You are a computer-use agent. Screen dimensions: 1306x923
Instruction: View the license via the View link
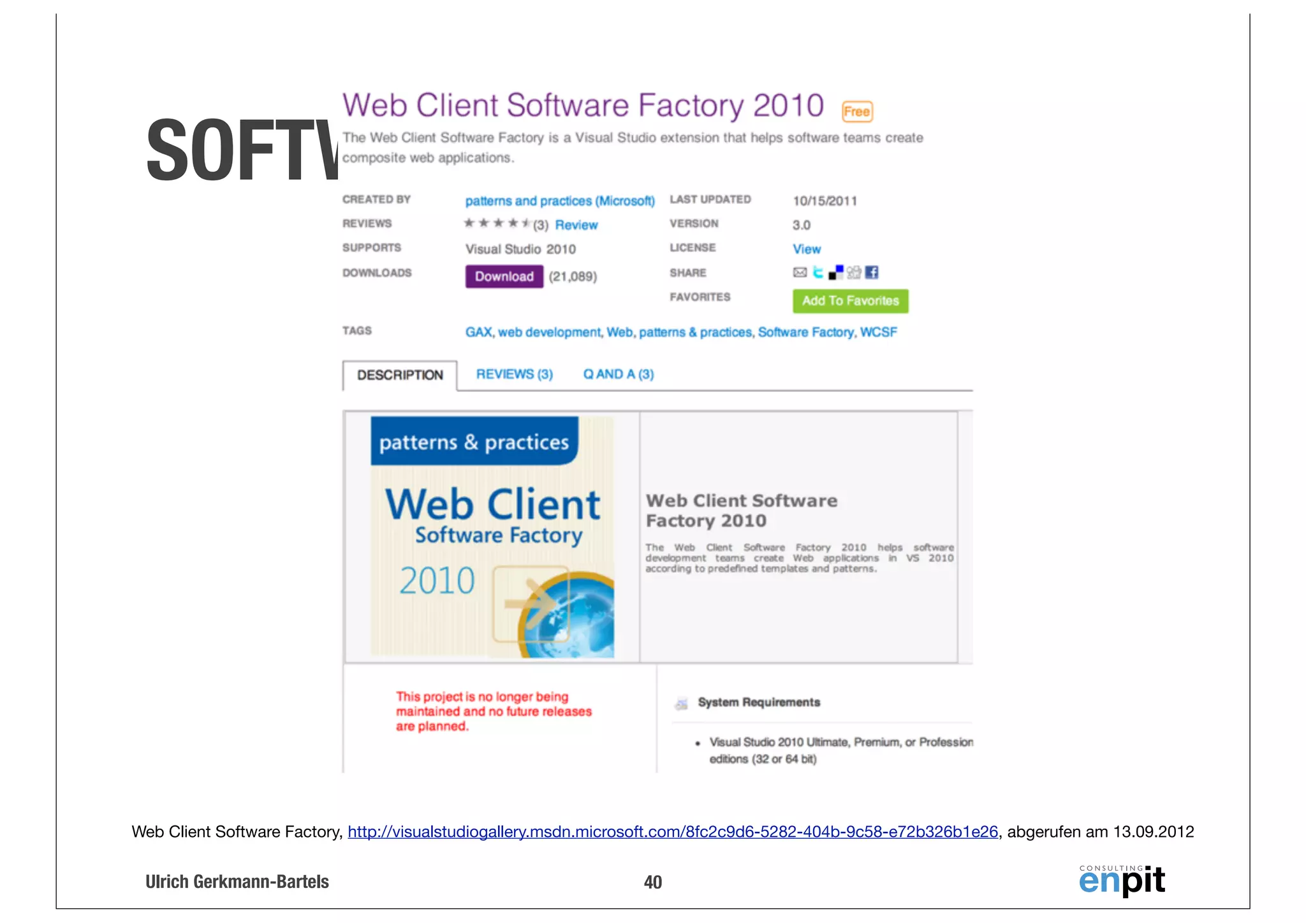(807, 249)
